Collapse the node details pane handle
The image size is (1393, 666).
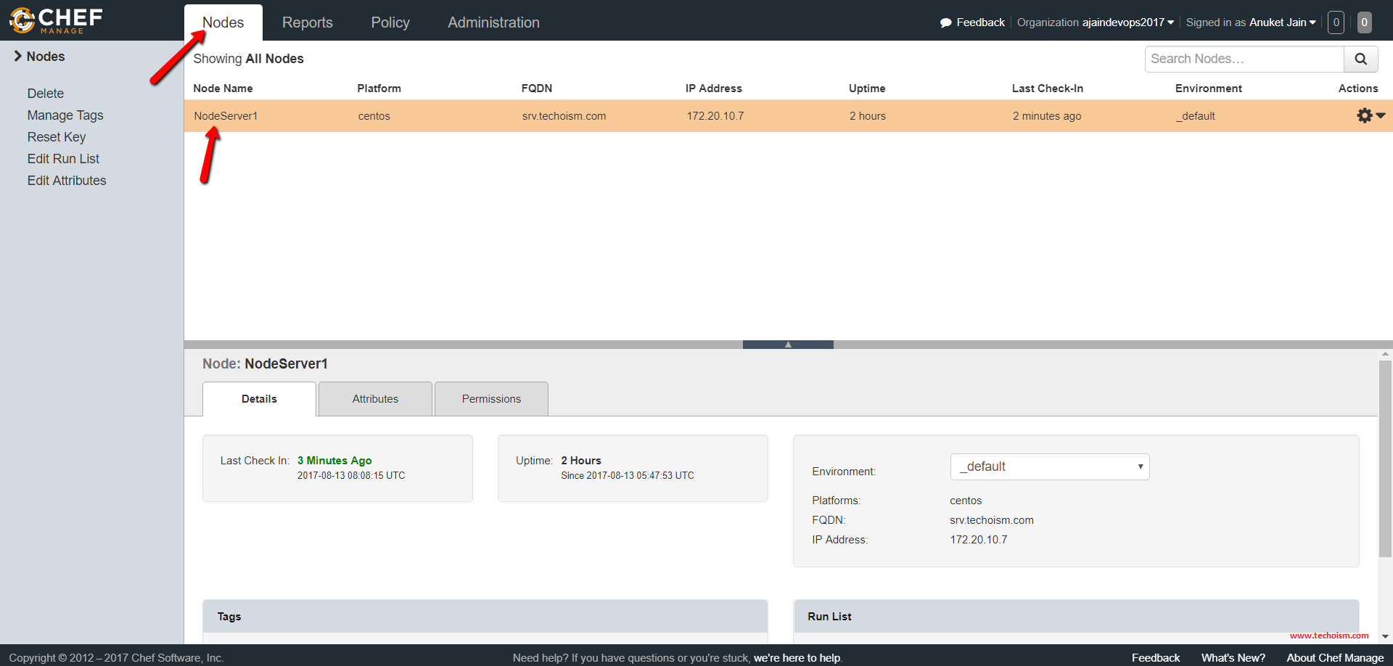(788, 345)
